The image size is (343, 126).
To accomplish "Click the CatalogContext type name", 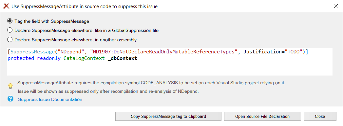I will point(84,58).
